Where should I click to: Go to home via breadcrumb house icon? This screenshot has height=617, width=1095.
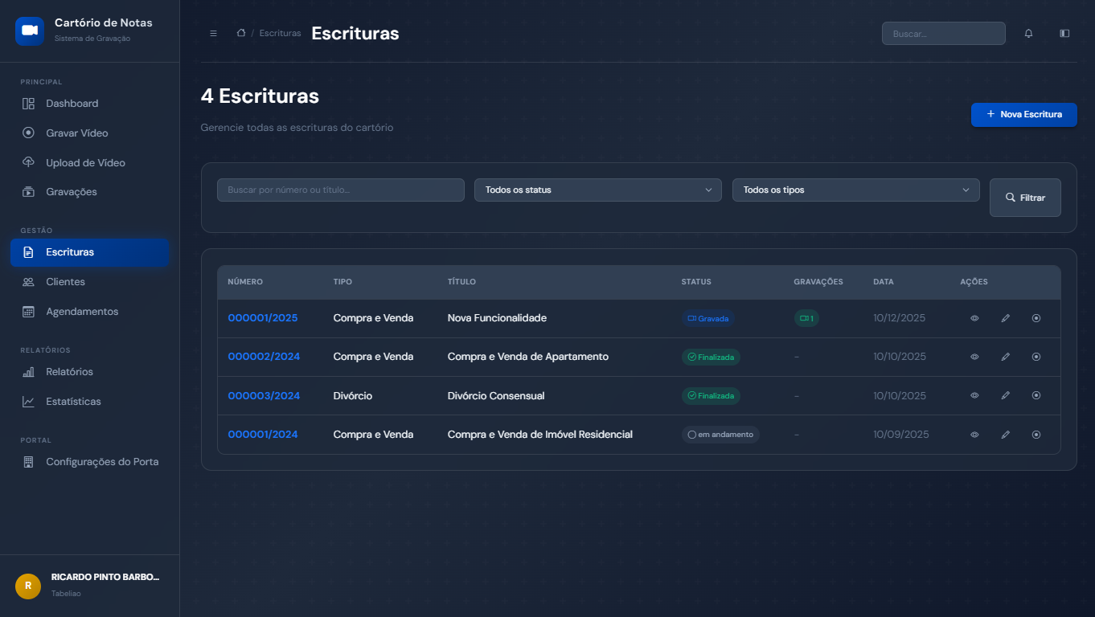[x=240, y=33]
